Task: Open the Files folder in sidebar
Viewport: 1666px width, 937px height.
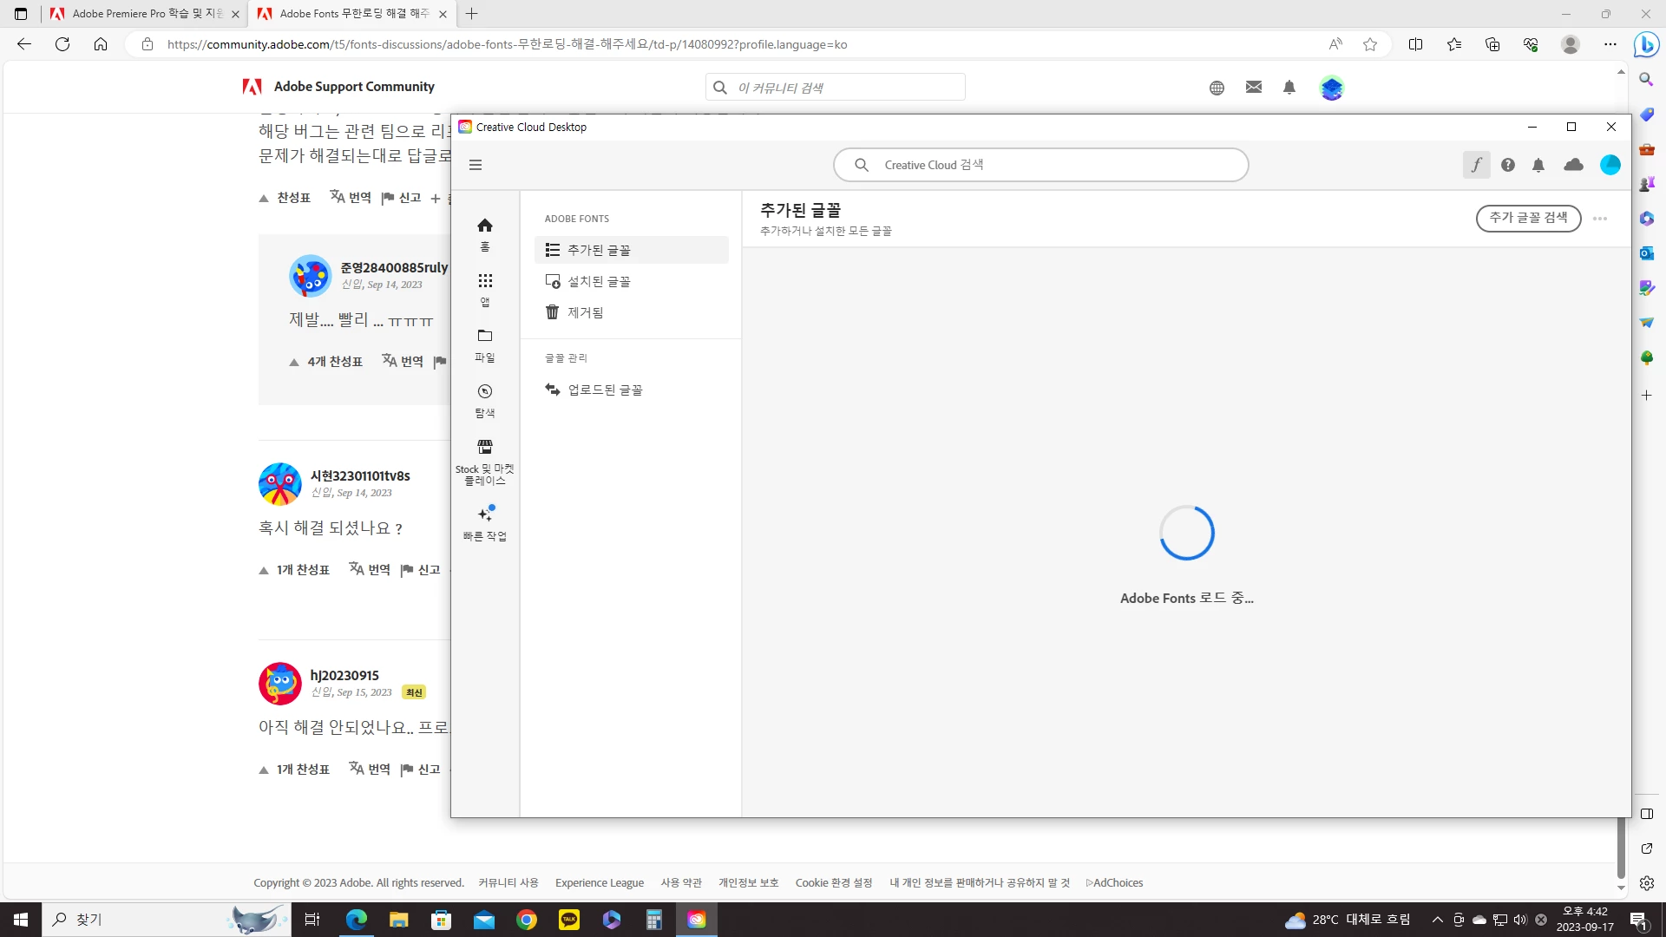Action: point(485,344)
